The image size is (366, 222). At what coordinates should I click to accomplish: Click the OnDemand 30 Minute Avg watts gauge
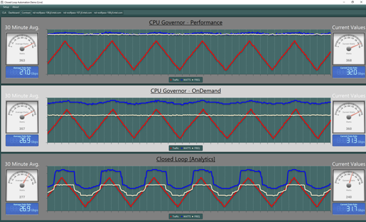tap(22, 117)
